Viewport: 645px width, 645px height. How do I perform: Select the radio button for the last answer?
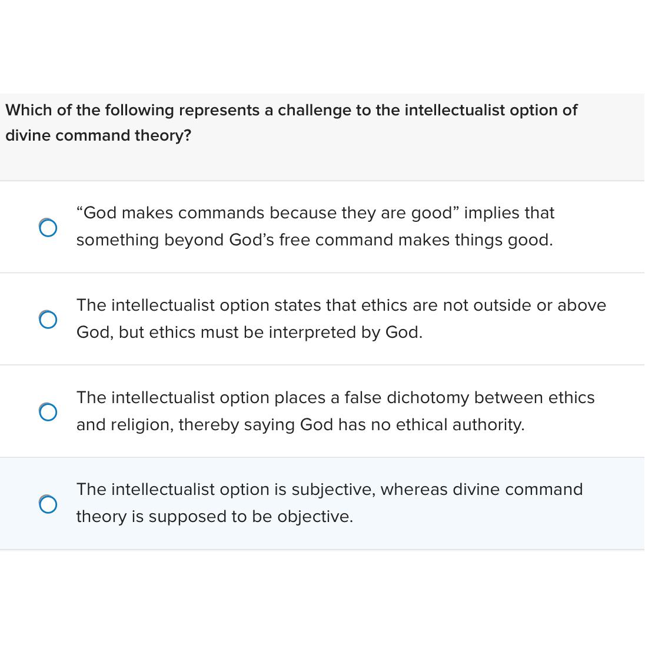pos(48,504)
